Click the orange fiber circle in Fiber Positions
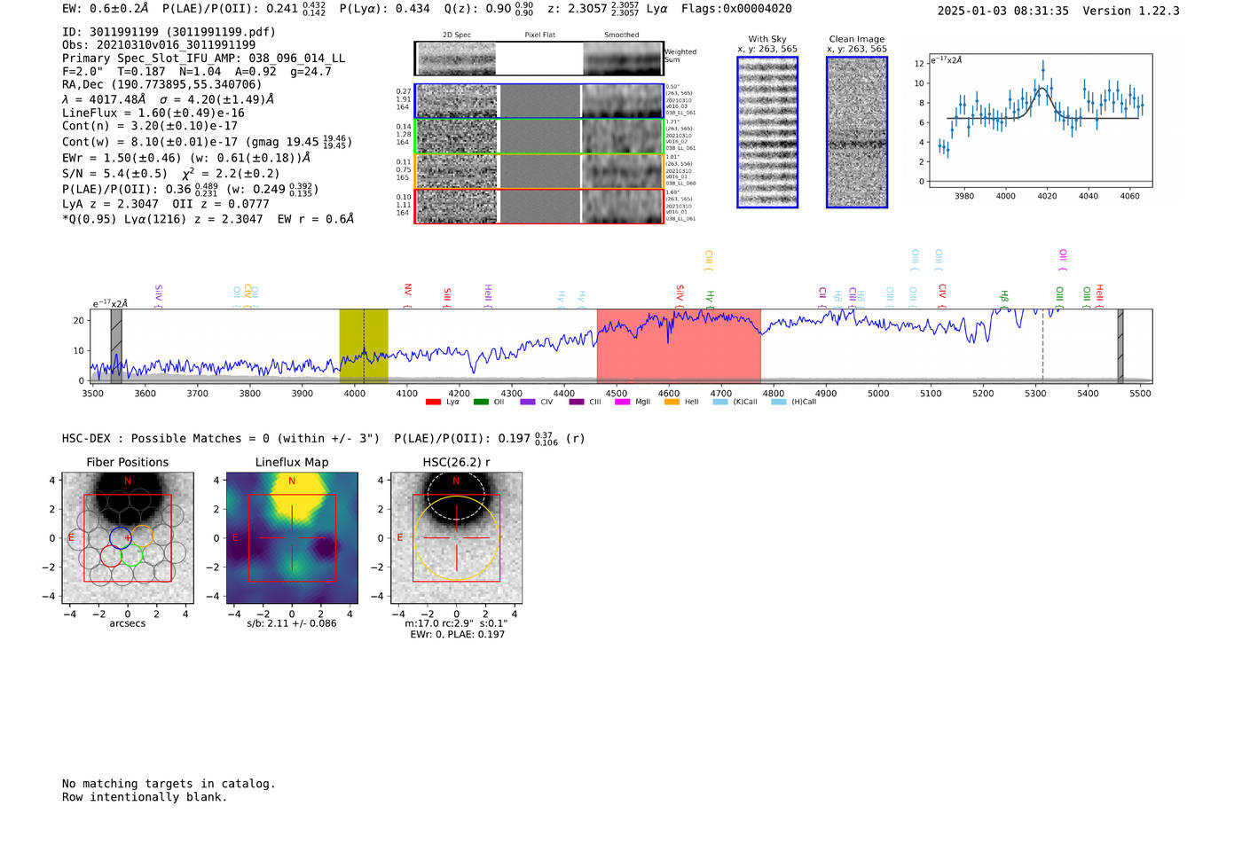This screenshot has width=1242, height=845. click(x=142, y=536)
